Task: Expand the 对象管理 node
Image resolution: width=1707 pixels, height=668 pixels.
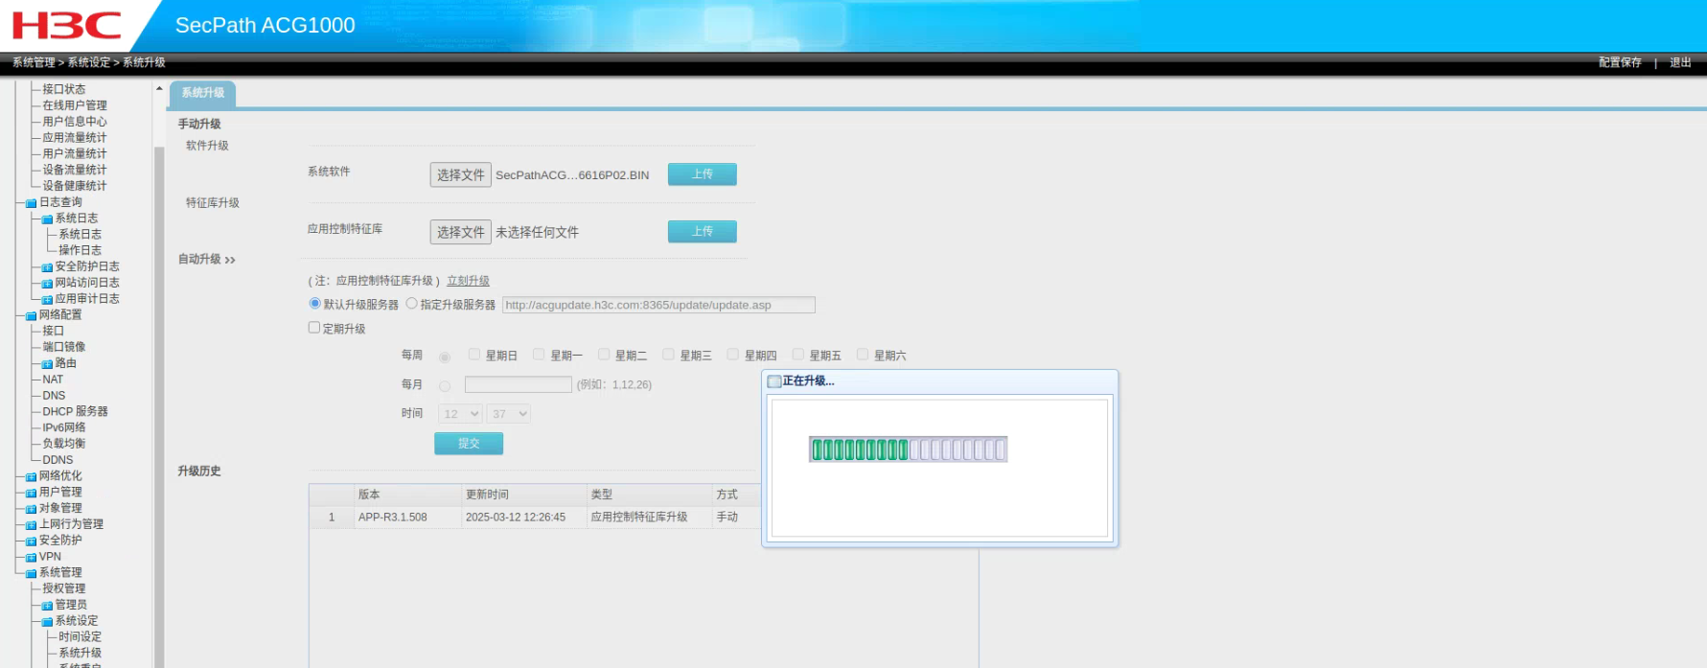Action: 31,509
